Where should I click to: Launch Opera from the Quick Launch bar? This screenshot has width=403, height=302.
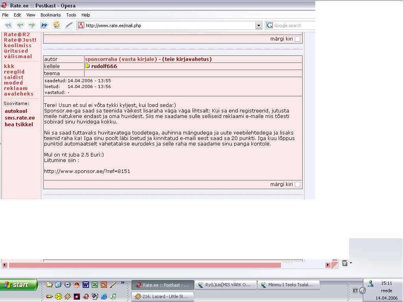(x=86, y=296)
